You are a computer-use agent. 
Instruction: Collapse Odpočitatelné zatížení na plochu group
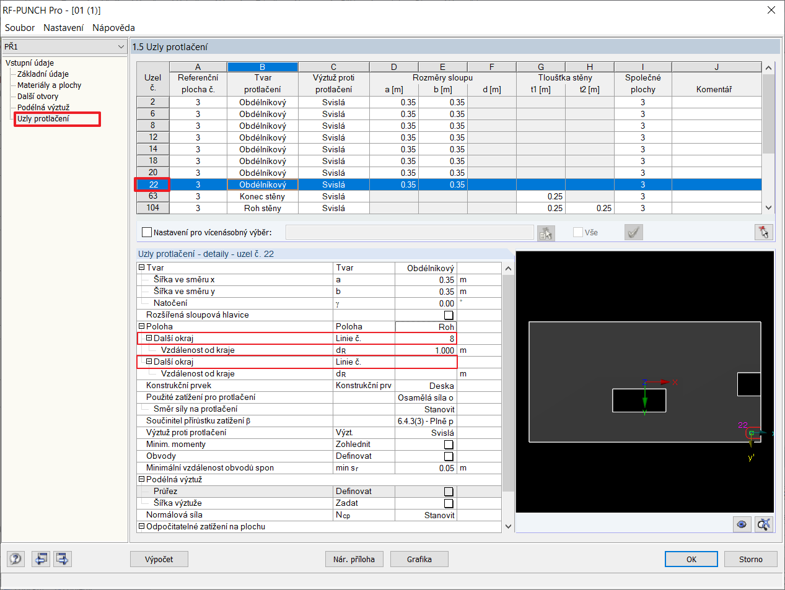tap(141, 527)
